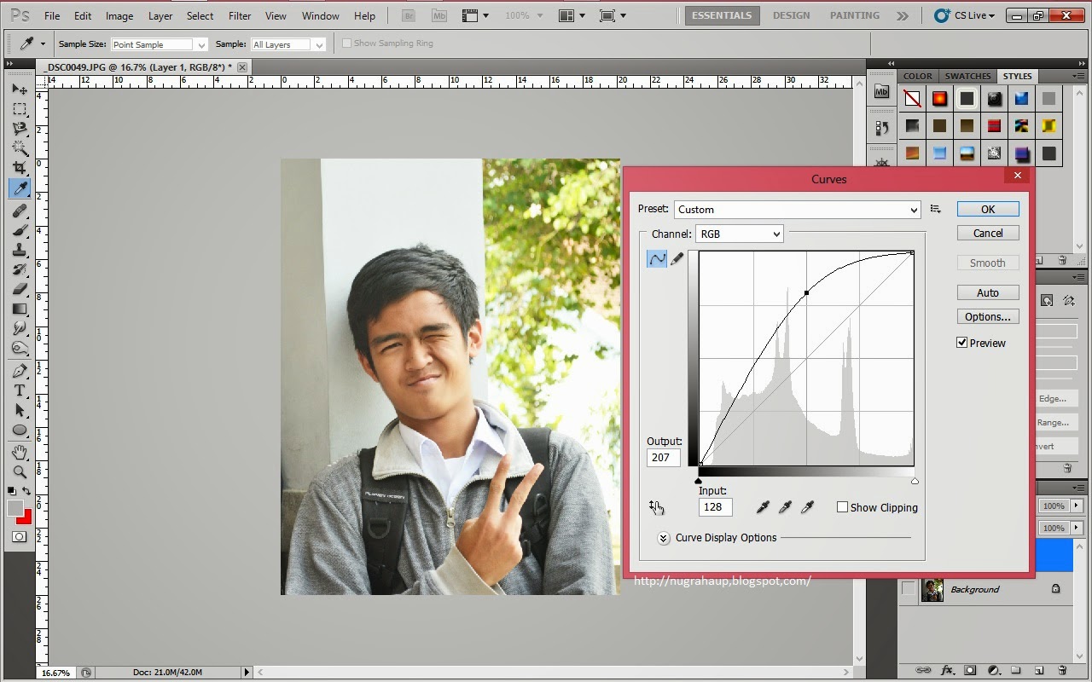Click the on-image adjustment hand icon
Screen dimensions: 1092x682
click(x=656, y=507)
